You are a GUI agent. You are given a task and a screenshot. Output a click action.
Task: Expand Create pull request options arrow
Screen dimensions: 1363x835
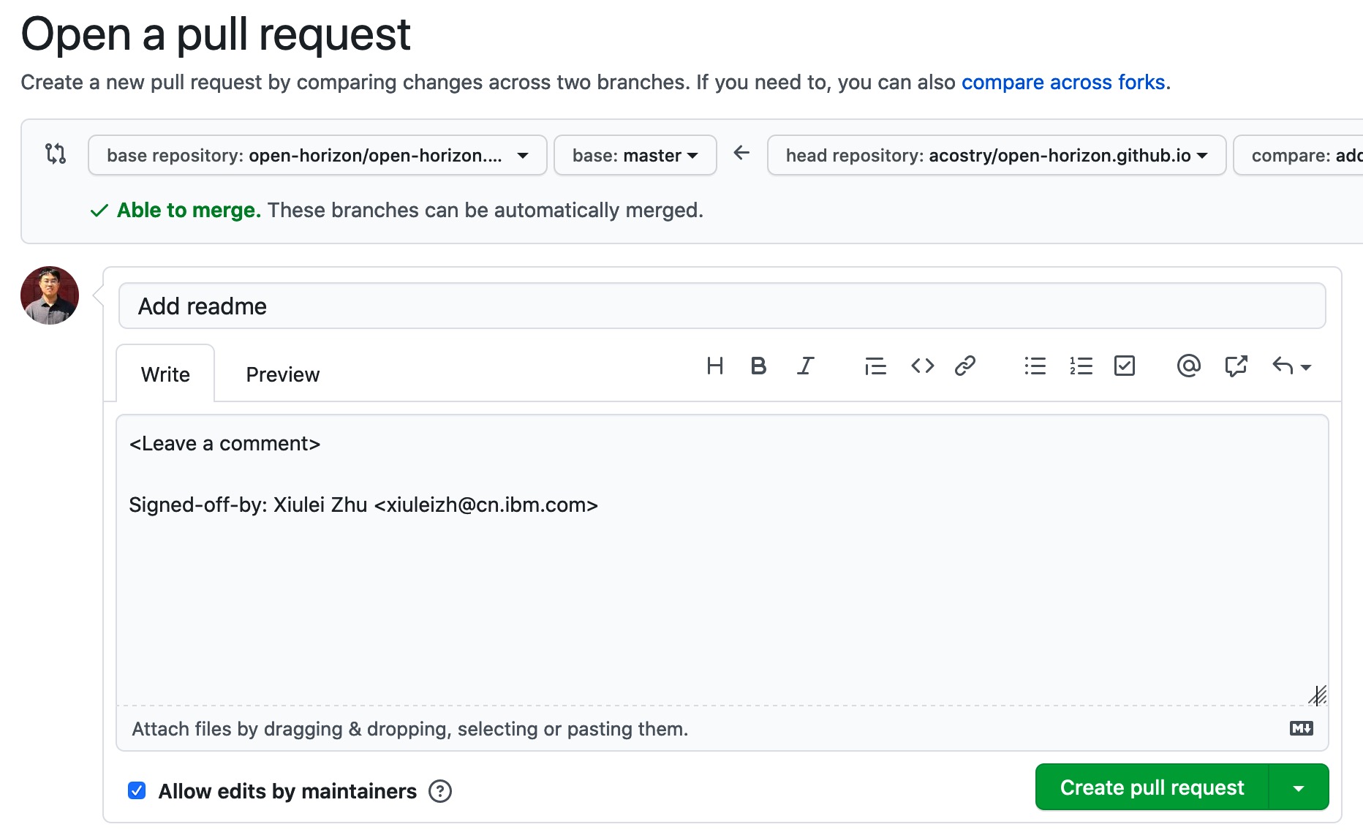pos(1299,787)
